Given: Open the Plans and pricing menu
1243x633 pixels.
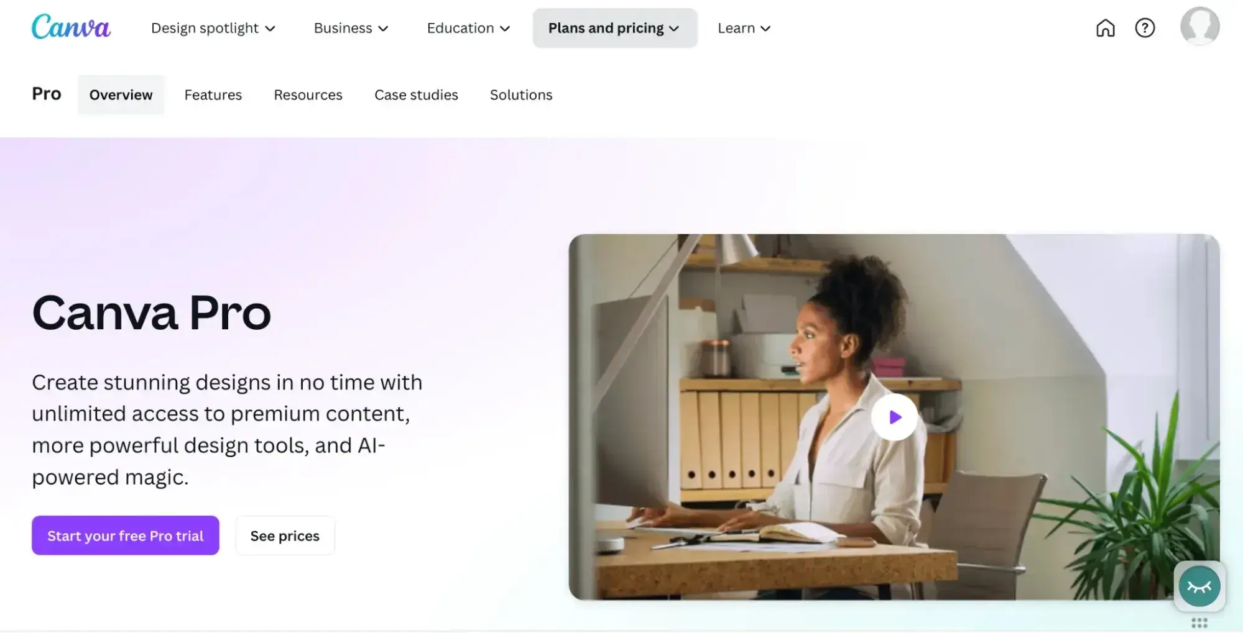Looking at the screenshot, I should tap(614, 28).
